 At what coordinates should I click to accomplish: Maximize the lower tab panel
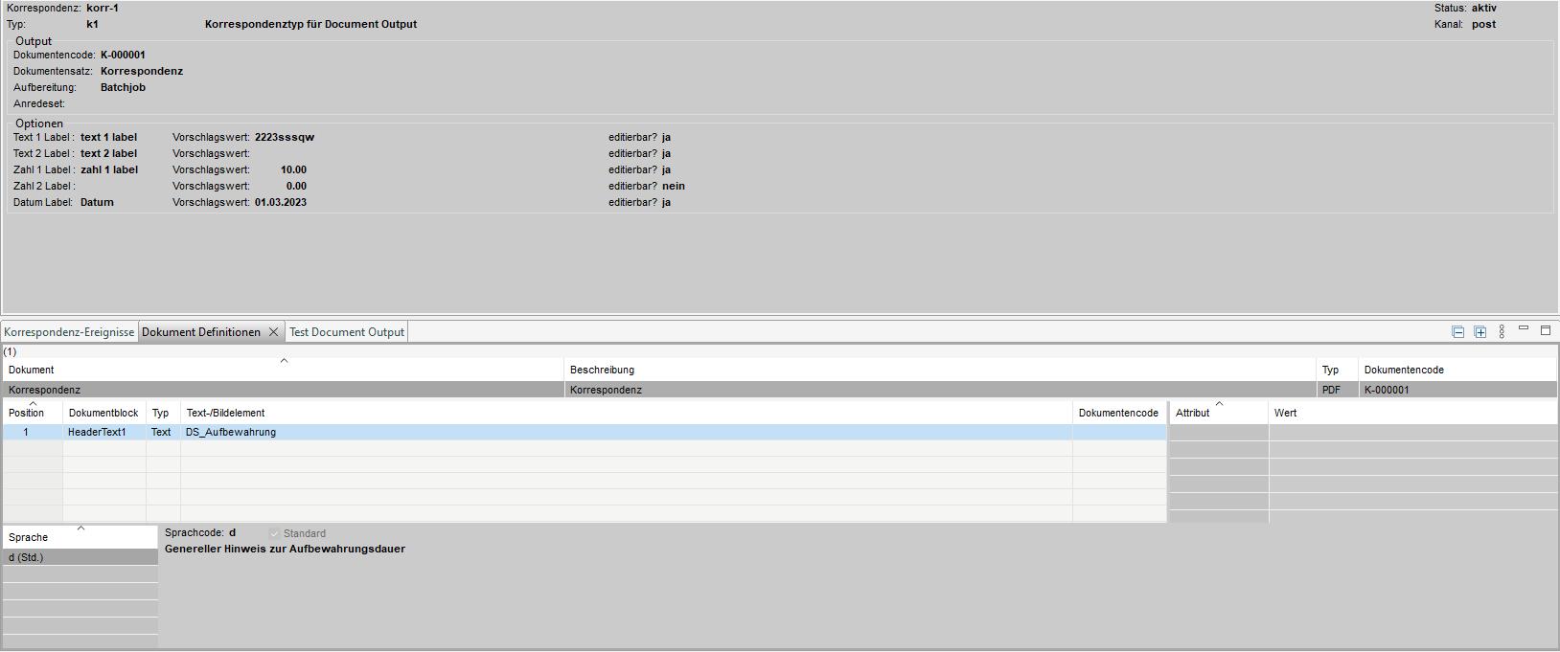tap(1545, 330)
